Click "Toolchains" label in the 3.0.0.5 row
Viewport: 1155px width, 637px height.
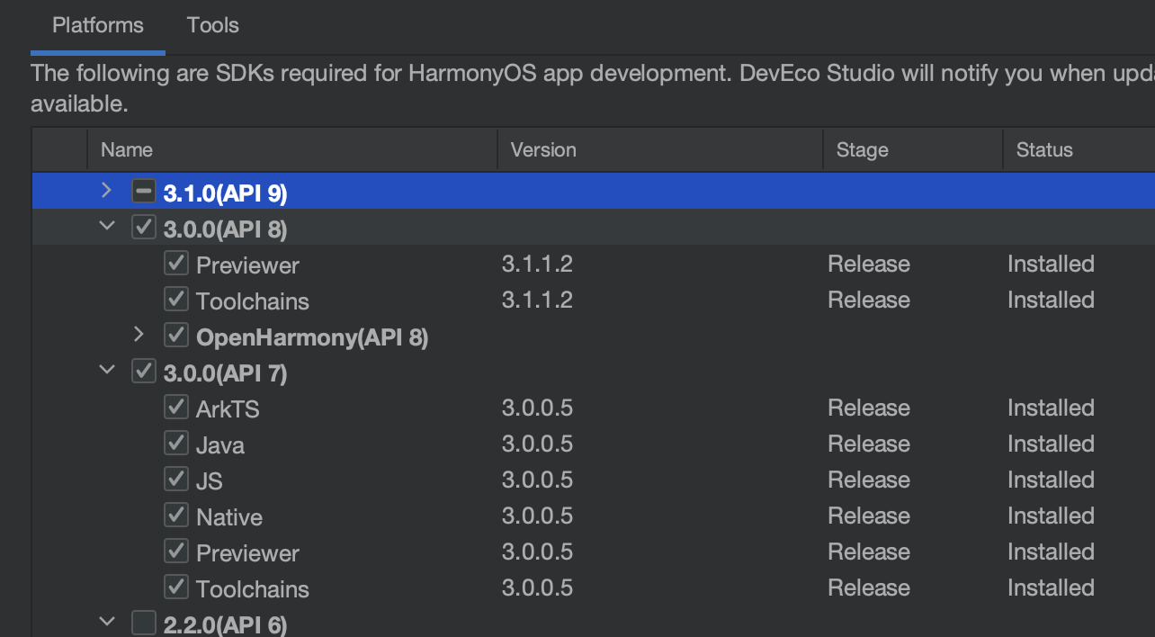coord(253,588)
